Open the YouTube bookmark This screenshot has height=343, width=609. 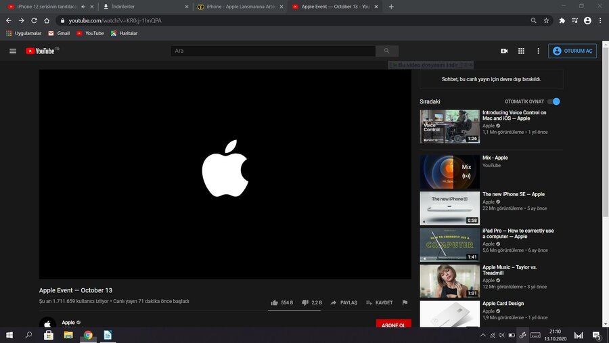pos(90,33)
